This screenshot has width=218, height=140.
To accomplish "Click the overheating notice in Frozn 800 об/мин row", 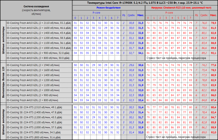I will tap(176, 58).
